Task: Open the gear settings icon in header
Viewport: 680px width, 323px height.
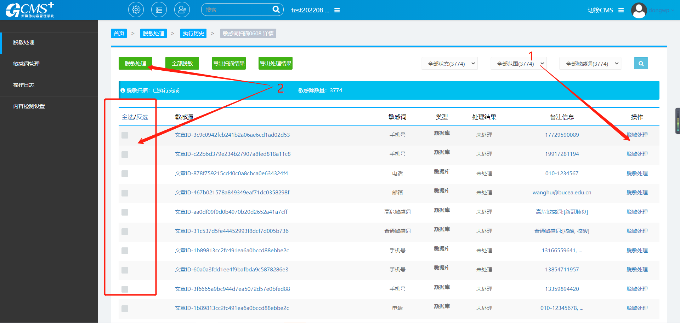Action: [136, 10]
